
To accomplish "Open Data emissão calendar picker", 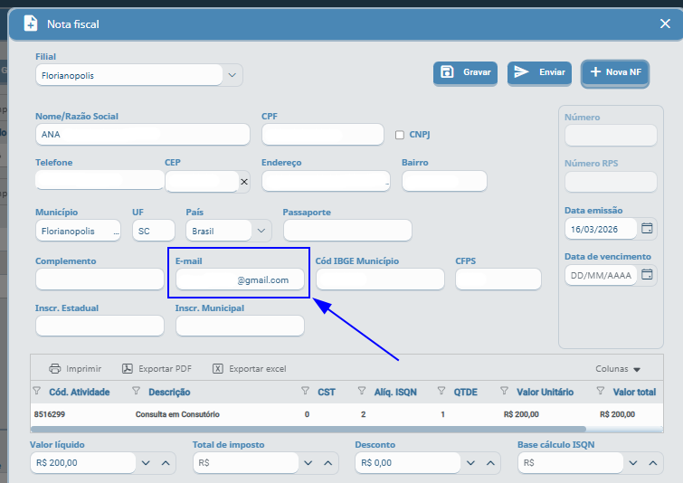I will [x=647, y=229].
